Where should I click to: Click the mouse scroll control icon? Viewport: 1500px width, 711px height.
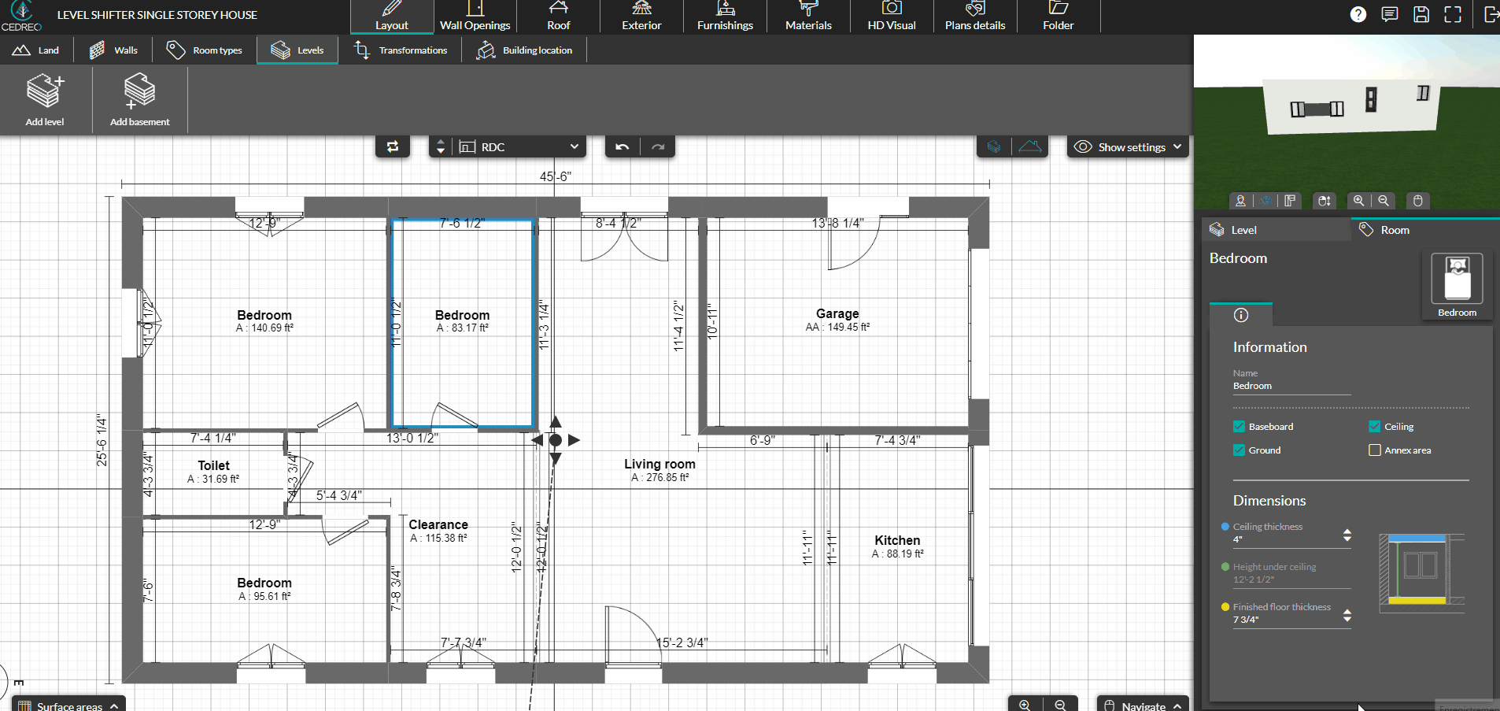tap(1325, 201)
